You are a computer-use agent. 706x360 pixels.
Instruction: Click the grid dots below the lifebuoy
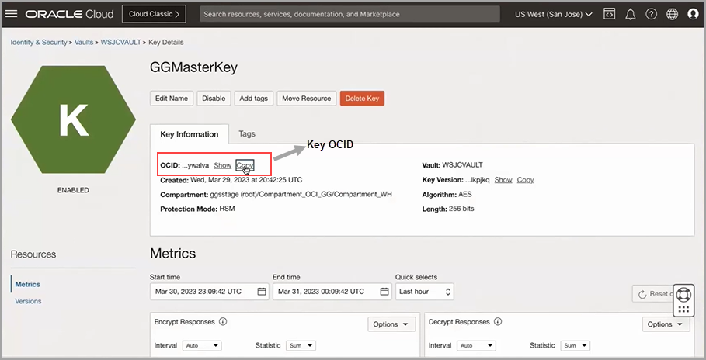coord(683,309)
